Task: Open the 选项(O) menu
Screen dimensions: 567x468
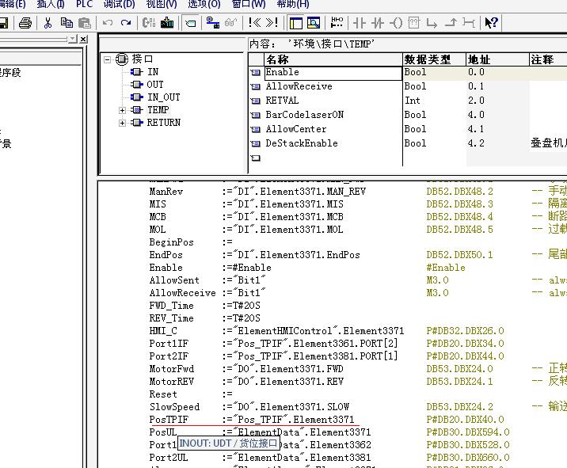Action: click(x=204, y=4)
